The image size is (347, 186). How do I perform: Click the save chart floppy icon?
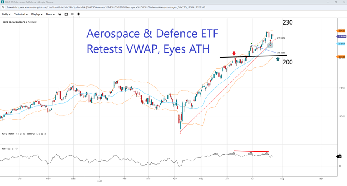coord(66,14)
